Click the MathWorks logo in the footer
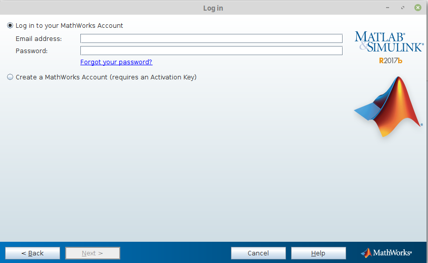The width and height of the screenshot is (428, 263). click(387, 252)
